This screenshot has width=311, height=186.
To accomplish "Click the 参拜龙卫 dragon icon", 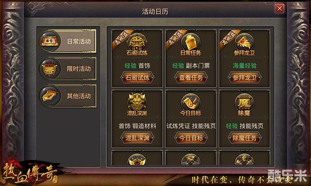I will pos(244,42).
